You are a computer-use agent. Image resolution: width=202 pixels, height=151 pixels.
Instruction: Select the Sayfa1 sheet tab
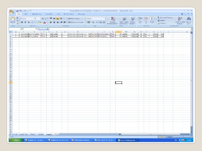pyautogui.click(x=41, y=134)
